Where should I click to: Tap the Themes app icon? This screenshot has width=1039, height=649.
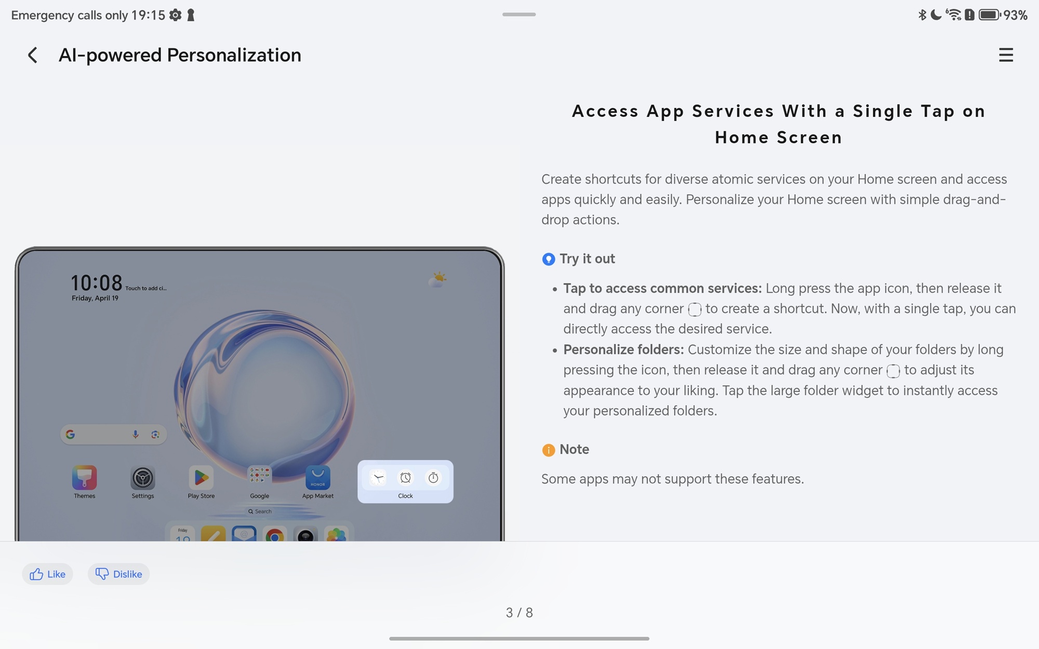pyautogui.click(x=84, y=478)
